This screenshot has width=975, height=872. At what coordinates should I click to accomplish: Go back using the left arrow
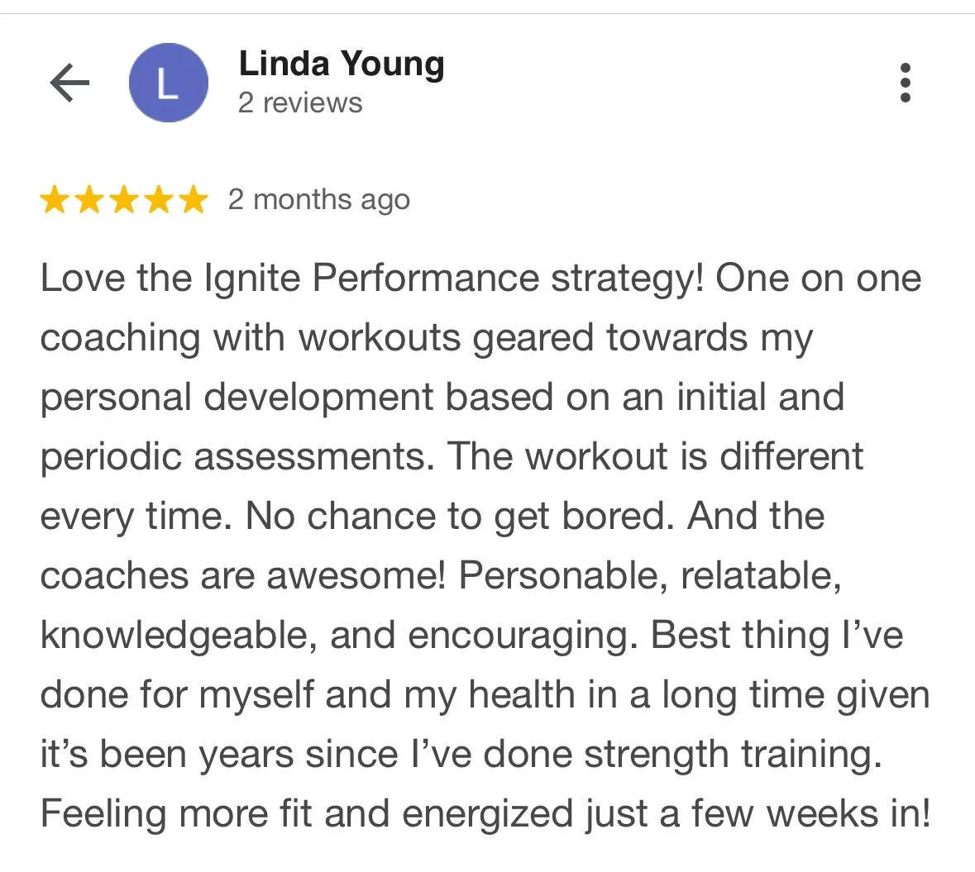(x=69, y=83)
